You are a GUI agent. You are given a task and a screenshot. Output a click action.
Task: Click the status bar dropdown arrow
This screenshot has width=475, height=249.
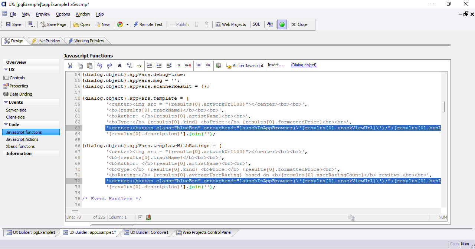[140, 217]
